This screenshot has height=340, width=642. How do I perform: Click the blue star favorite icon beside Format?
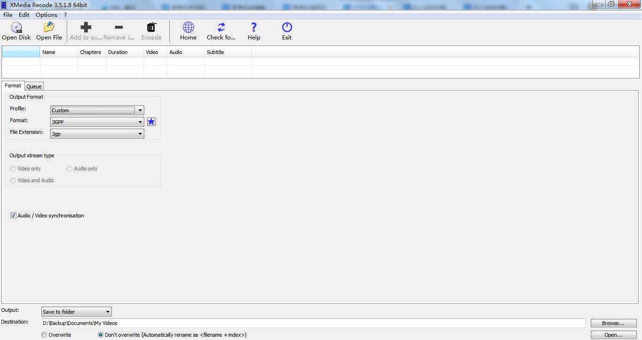[151, 122]
